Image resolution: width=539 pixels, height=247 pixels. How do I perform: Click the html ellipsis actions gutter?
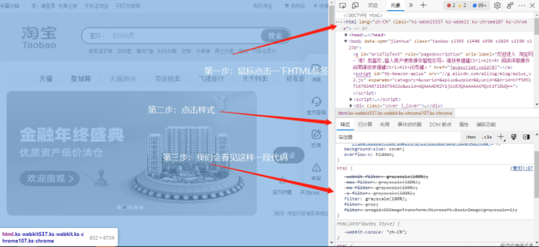tap(339, 22)
